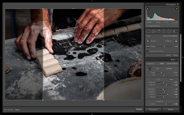This screenshot has width=184, height=115.
Task: Click the bottom-right crop corner handle
Action: (x=104, y=100)
